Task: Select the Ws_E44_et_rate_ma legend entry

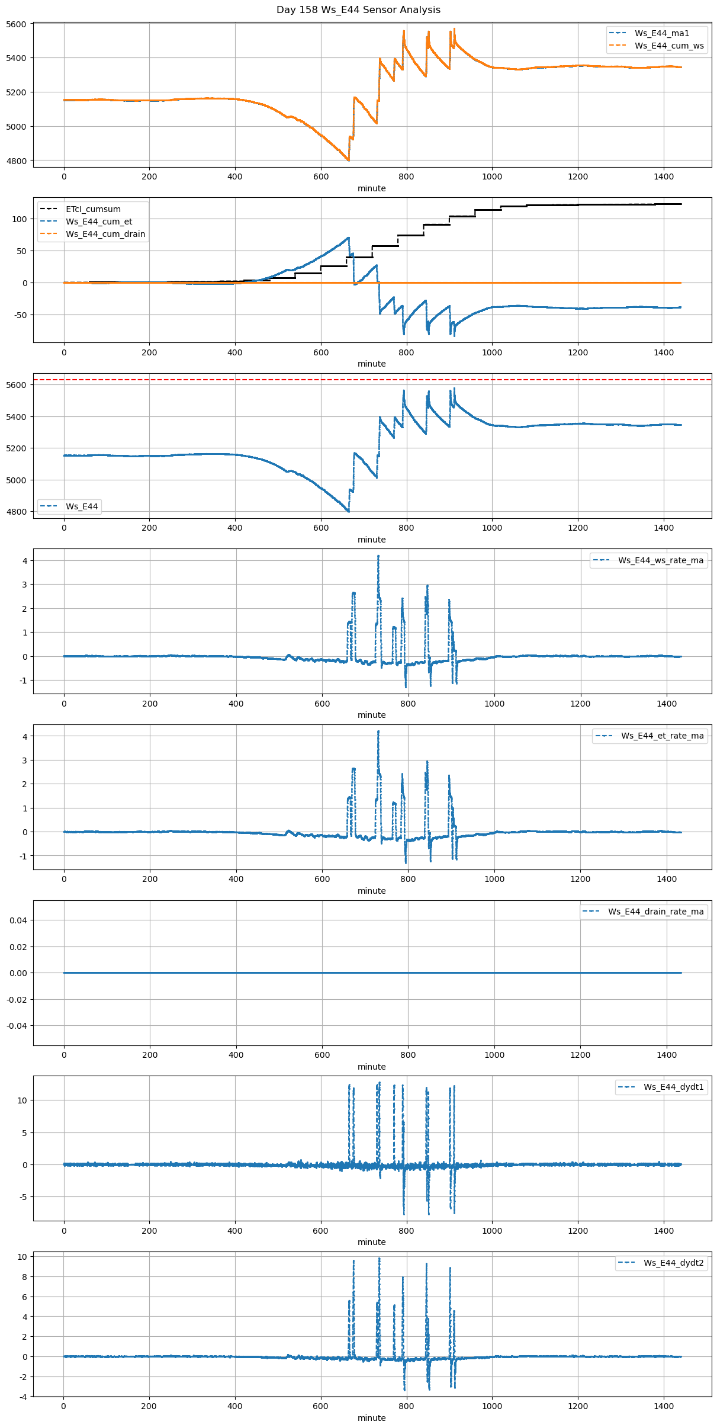Action: coord(662,736)
